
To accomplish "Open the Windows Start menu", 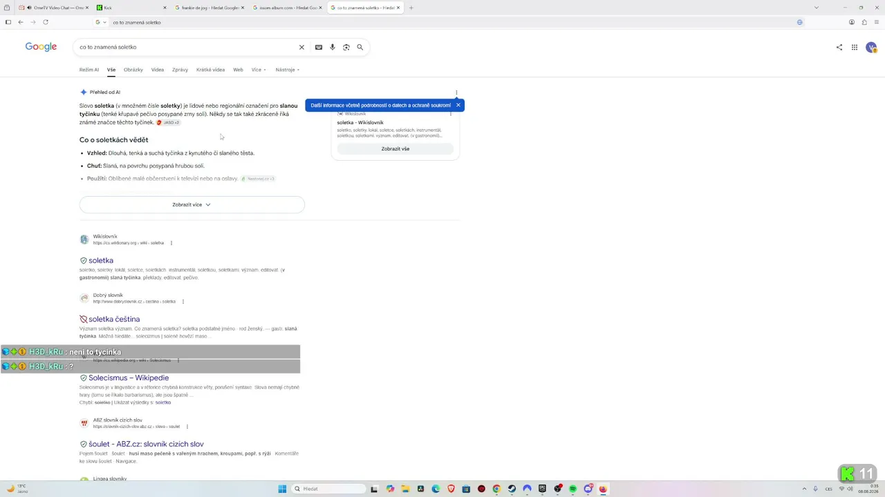I will coord(282,489).
